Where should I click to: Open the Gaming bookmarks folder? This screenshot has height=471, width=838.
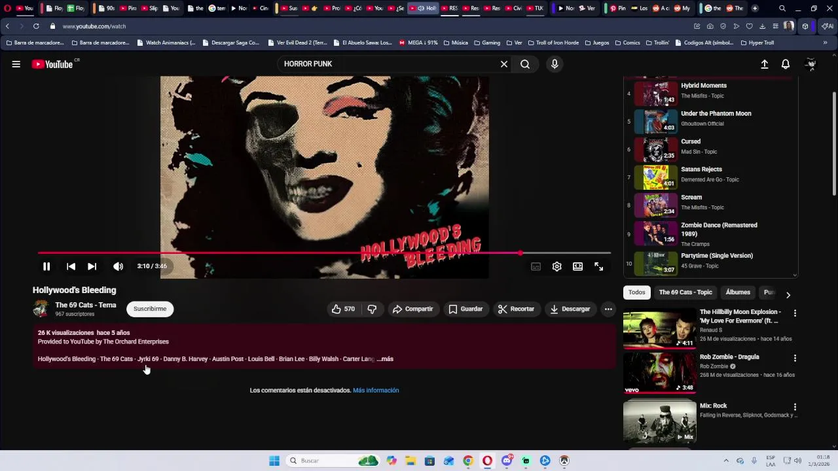(487, 43)
